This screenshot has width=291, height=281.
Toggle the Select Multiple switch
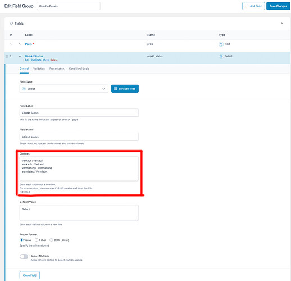click(24, 256)
